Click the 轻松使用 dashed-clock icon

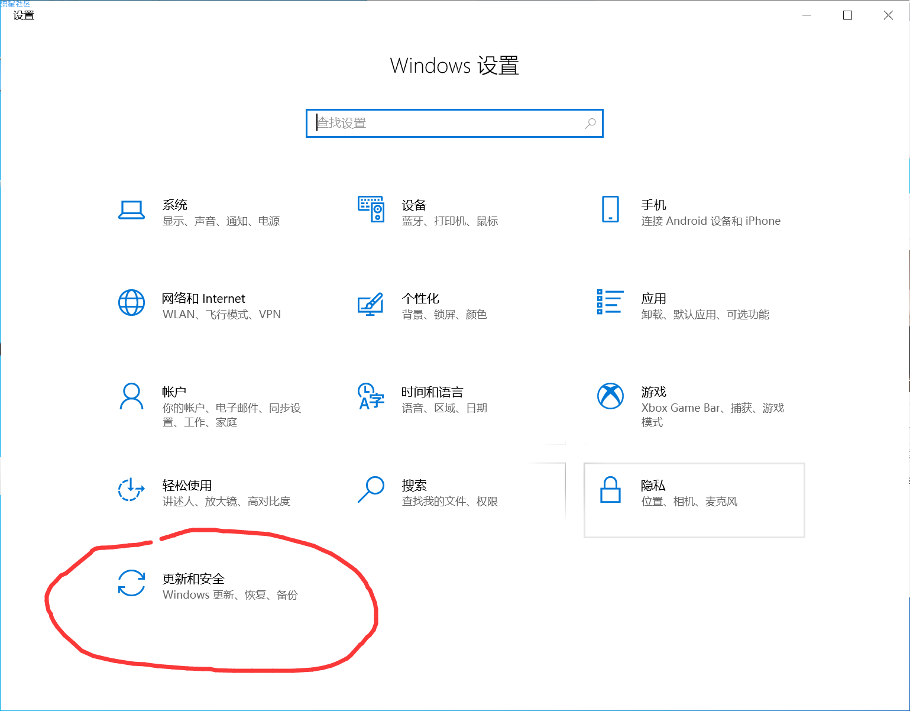[x=131, y=489]
